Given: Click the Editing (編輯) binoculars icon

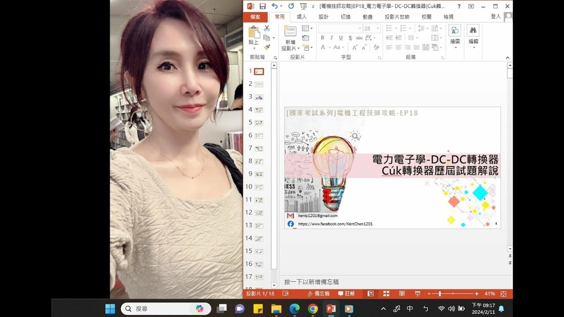Looking at the screenshot, I should (473, 31).
